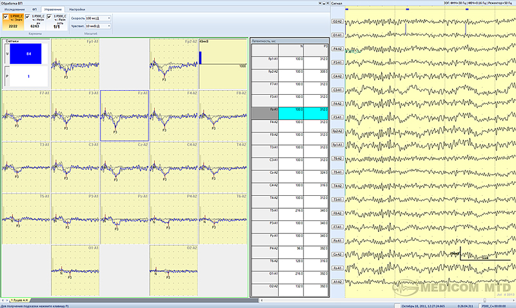Pin the Обработка ВП panel
Screen dimensions: 516x308
click(324, 3)
